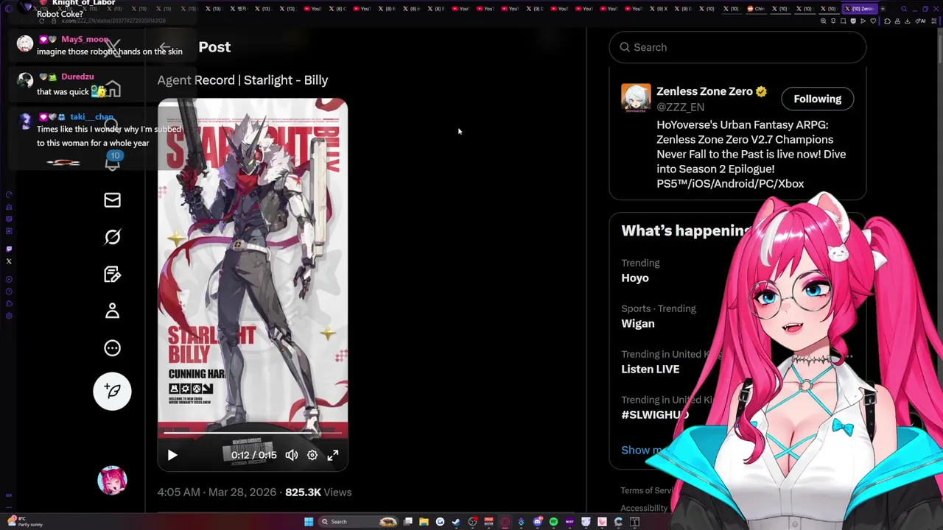Click the video progress bar
This screenshot has height=530, width=943.
(253, 431)
